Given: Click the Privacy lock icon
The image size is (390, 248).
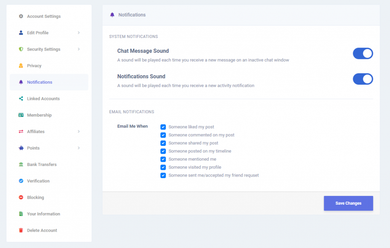Looking at the screenshot, I should click(21, 66).
